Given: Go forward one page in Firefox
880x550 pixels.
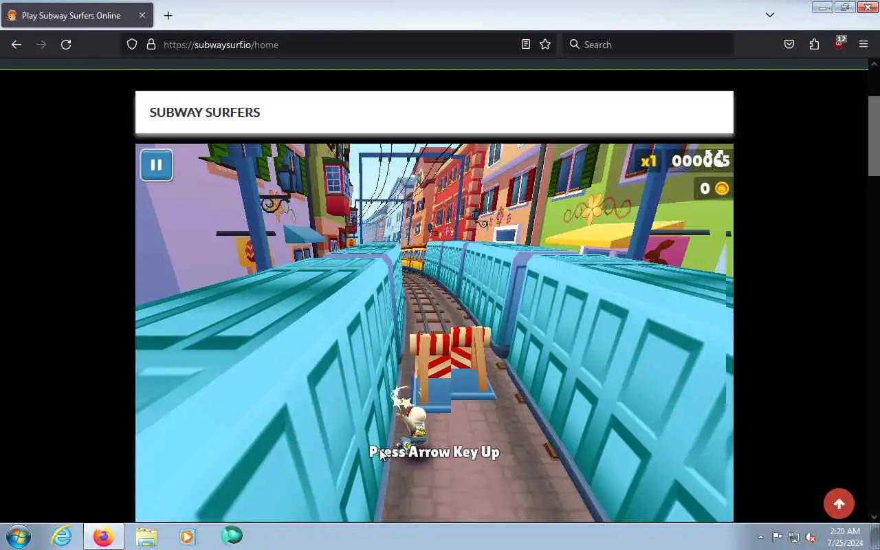Looking at the screenshot, I should (41, 44).
